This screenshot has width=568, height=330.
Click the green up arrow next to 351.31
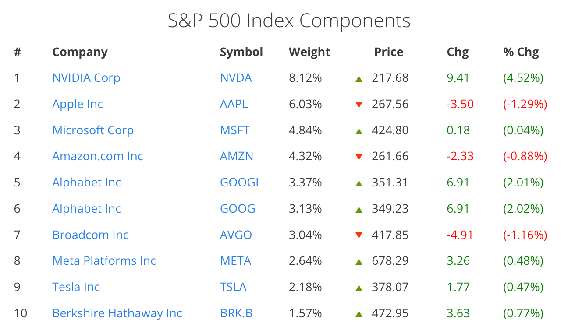[x=359, y=183]
